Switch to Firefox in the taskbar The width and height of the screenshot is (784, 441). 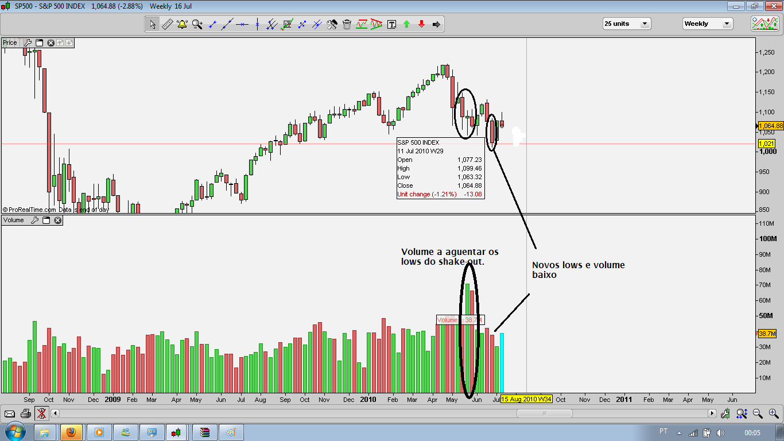(72, 432)
